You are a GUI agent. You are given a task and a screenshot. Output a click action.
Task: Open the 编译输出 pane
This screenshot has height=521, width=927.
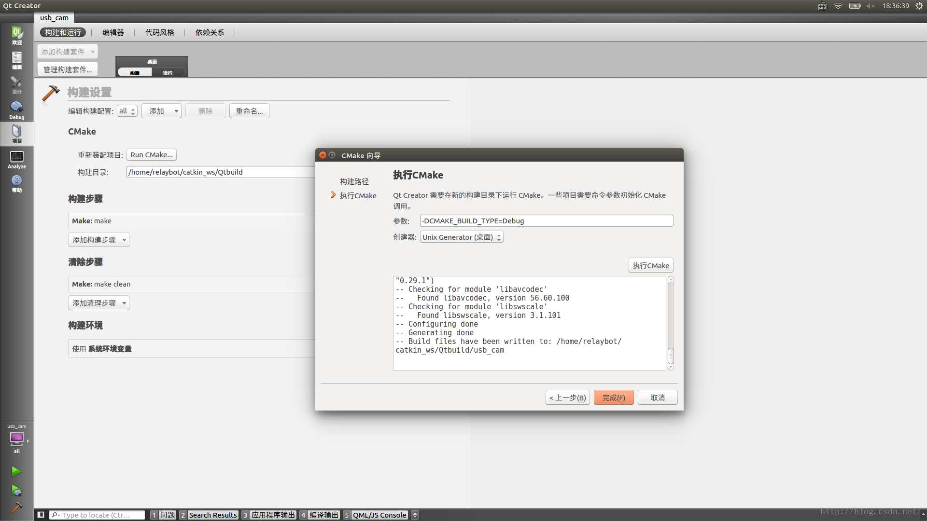[x=320, y=515]
